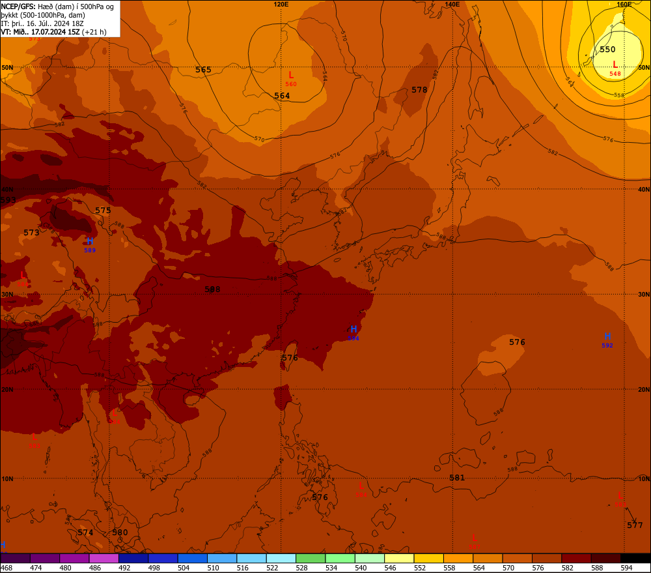Select legend swatch between 534 and 540
This screenshot has height=573, width=651.
340,558
